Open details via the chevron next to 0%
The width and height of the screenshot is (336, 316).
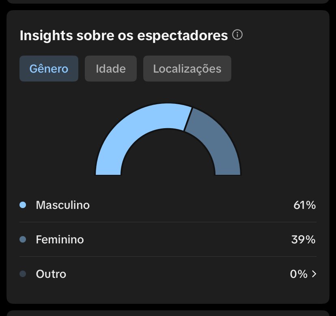(x=314, y=274)
